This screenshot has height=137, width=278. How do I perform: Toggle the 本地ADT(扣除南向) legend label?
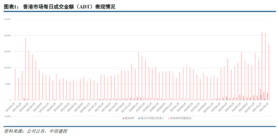point(181,119)
